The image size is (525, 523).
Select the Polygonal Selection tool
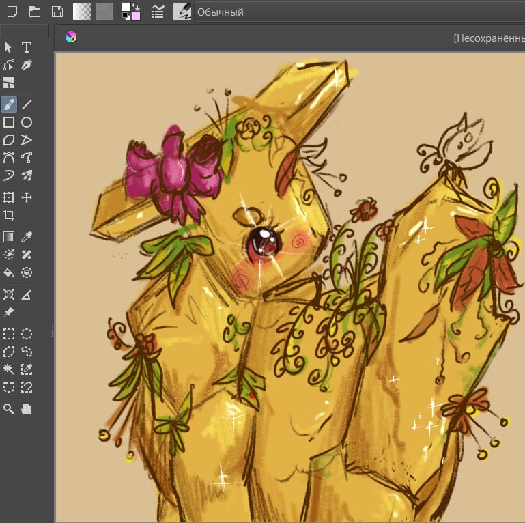[9, 352]
